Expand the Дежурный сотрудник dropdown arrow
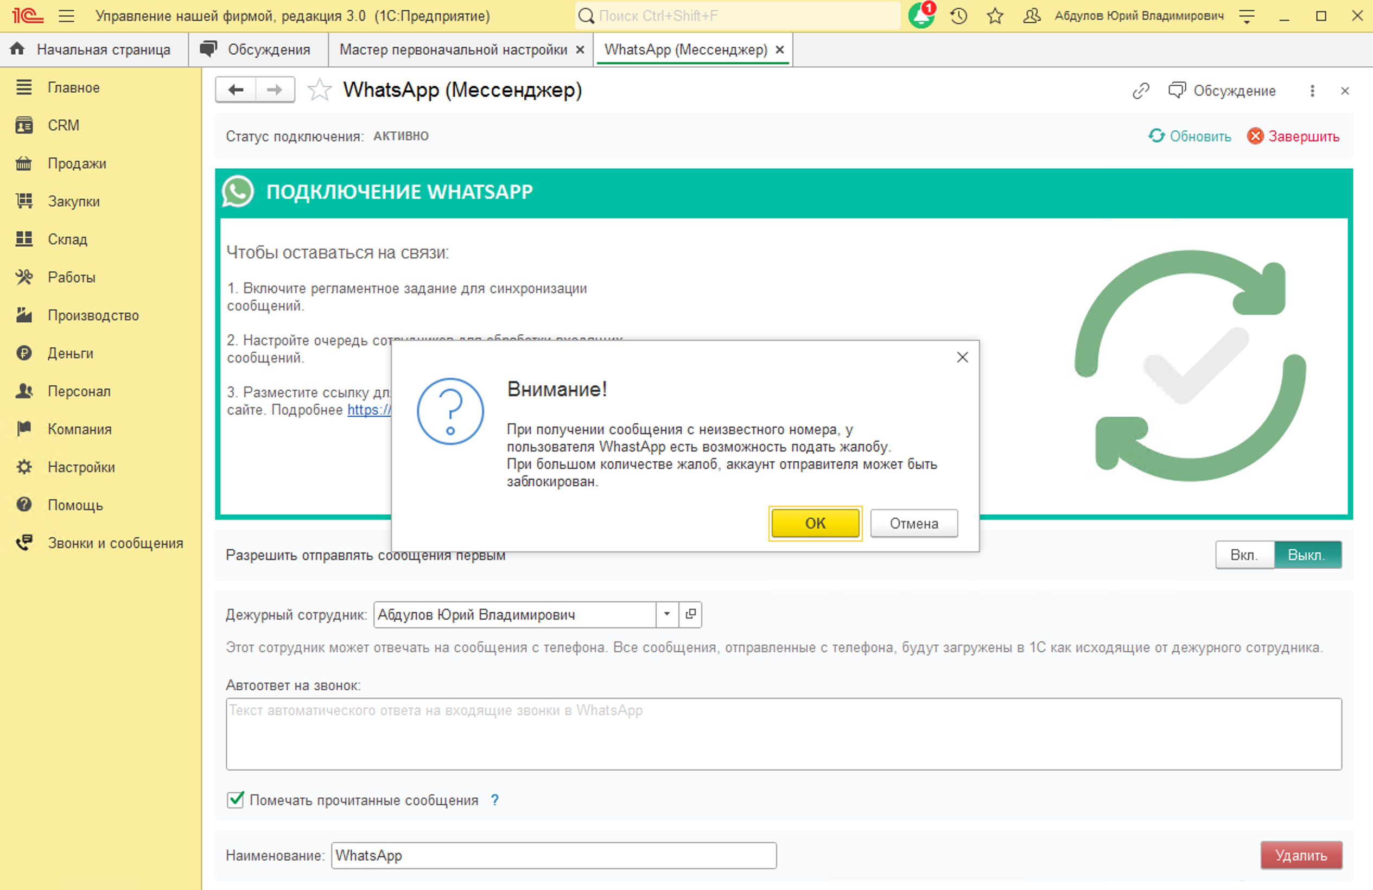 pos(667,614)
